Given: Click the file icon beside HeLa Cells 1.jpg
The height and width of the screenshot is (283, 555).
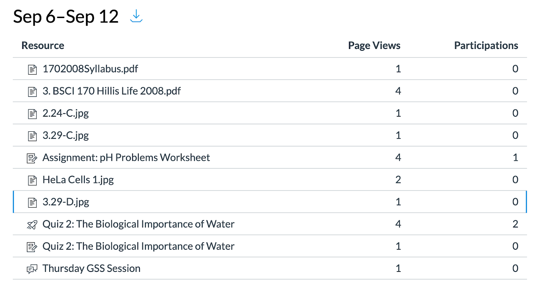Looking at the screenshot, I should point(32,180).
